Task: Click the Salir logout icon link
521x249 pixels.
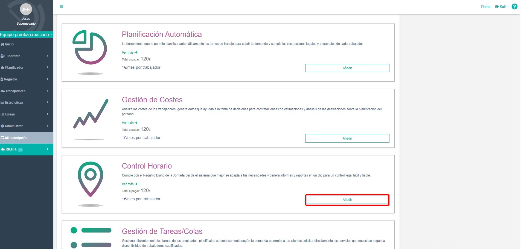Action: [x=501, y=7]
